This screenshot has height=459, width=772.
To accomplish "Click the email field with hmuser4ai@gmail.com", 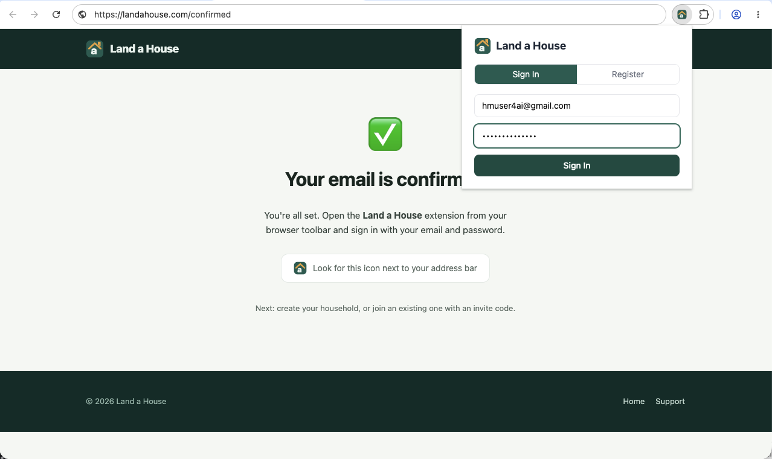I will tap(577, 106).
